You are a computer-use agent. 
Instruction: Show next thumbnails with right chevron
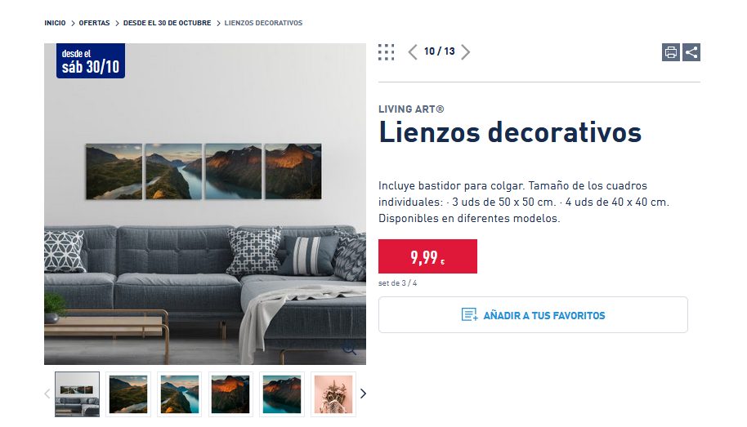363,394
